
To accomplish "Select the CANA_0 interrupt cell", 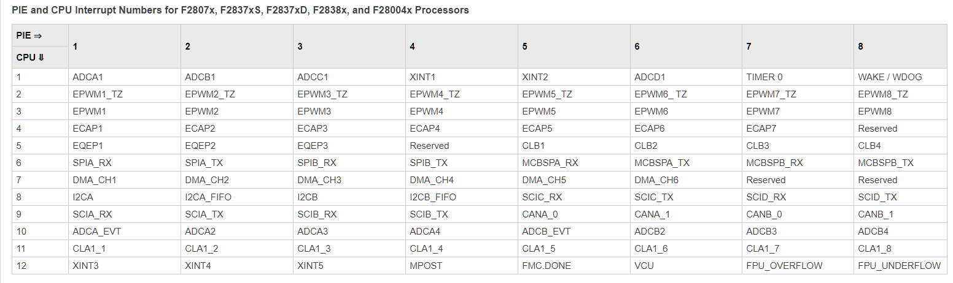I will 540,214.
